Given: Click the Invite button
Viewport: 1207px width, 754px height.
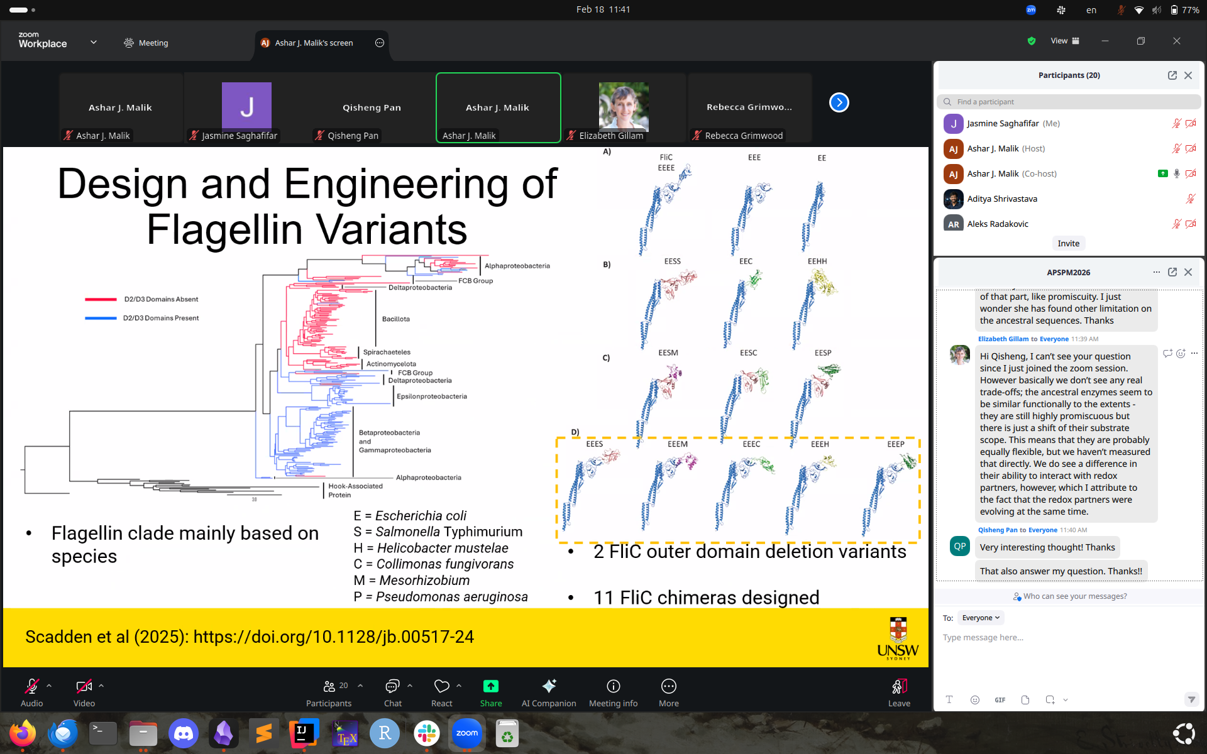Looking at the screenshot, I should tap(1068, 243).
